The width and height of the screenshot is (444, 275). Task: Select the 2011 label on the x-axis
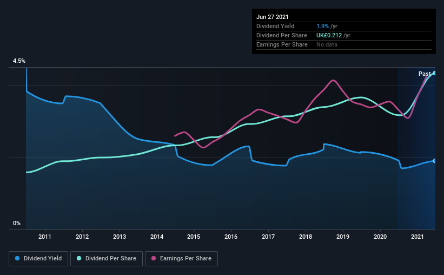45,237
